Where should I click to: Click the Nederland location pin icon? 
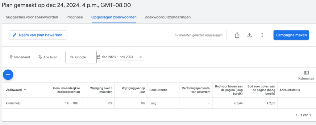pyautogui.click(x=11, y=57)
